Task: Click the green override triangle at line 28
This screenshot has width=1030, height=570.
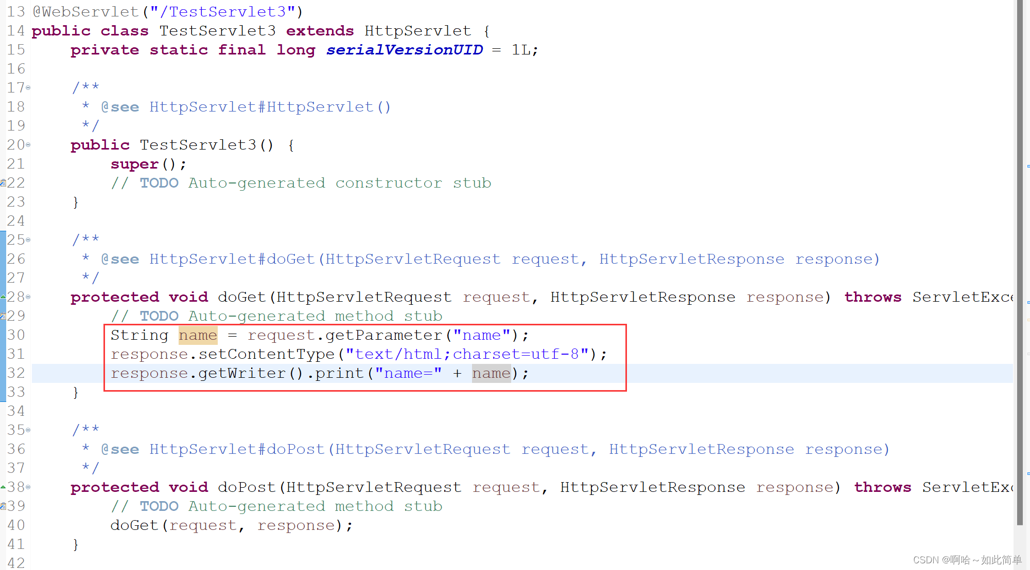Action: tap(2, 297)
